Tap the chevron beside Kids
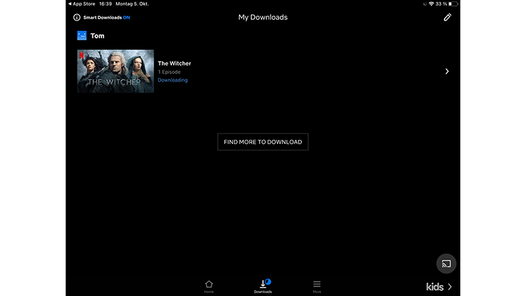The image size is (526, 296). tap(450, 287)
